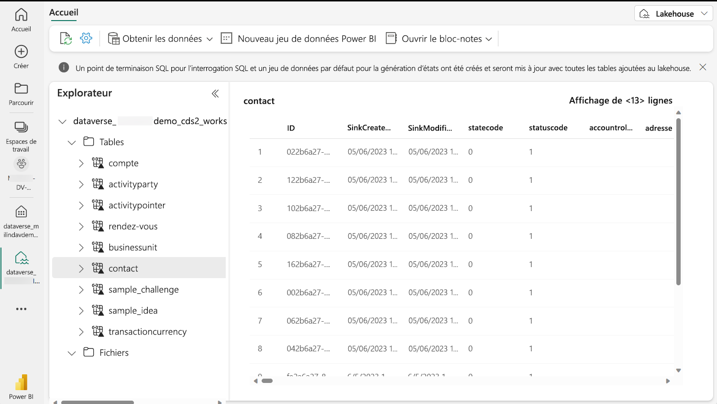The height and width of the screenshot is (404, 717).
Task: Click the accountrol... column header
Action: coord(611,128)
